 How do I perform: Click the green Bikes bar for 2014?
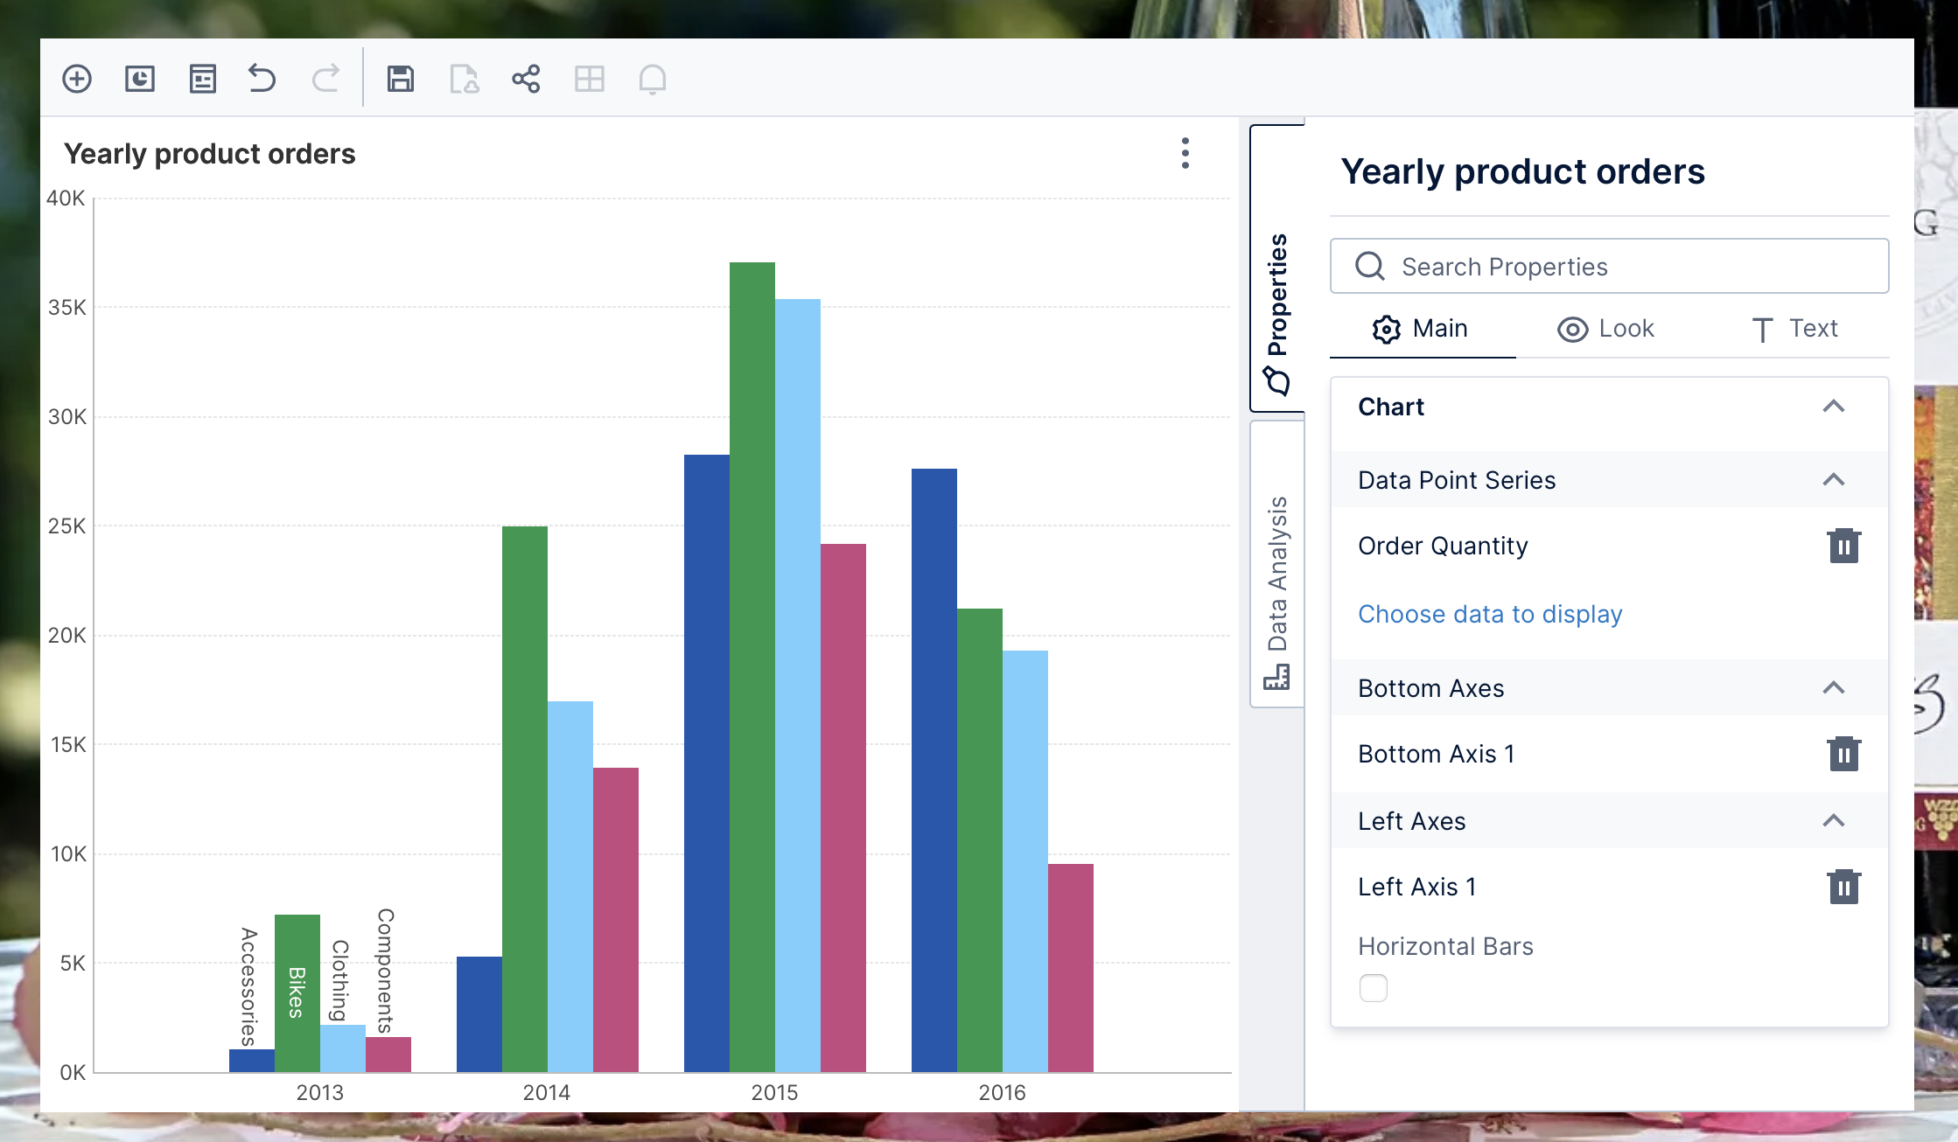pyautogui.click(x=525, y=799)
